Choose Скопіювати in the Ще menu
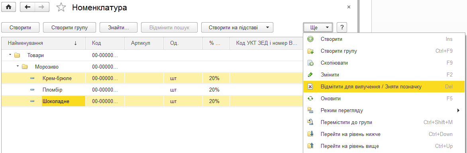Screen dimensions: 467x153 click(x=384, y=63)
